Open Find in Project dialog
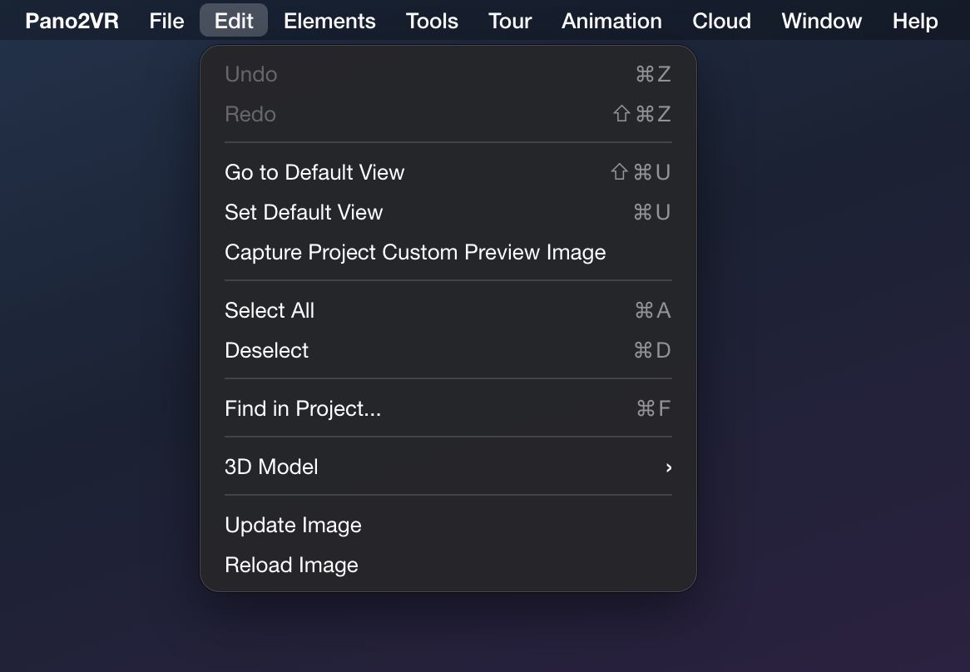 (448, 408)
